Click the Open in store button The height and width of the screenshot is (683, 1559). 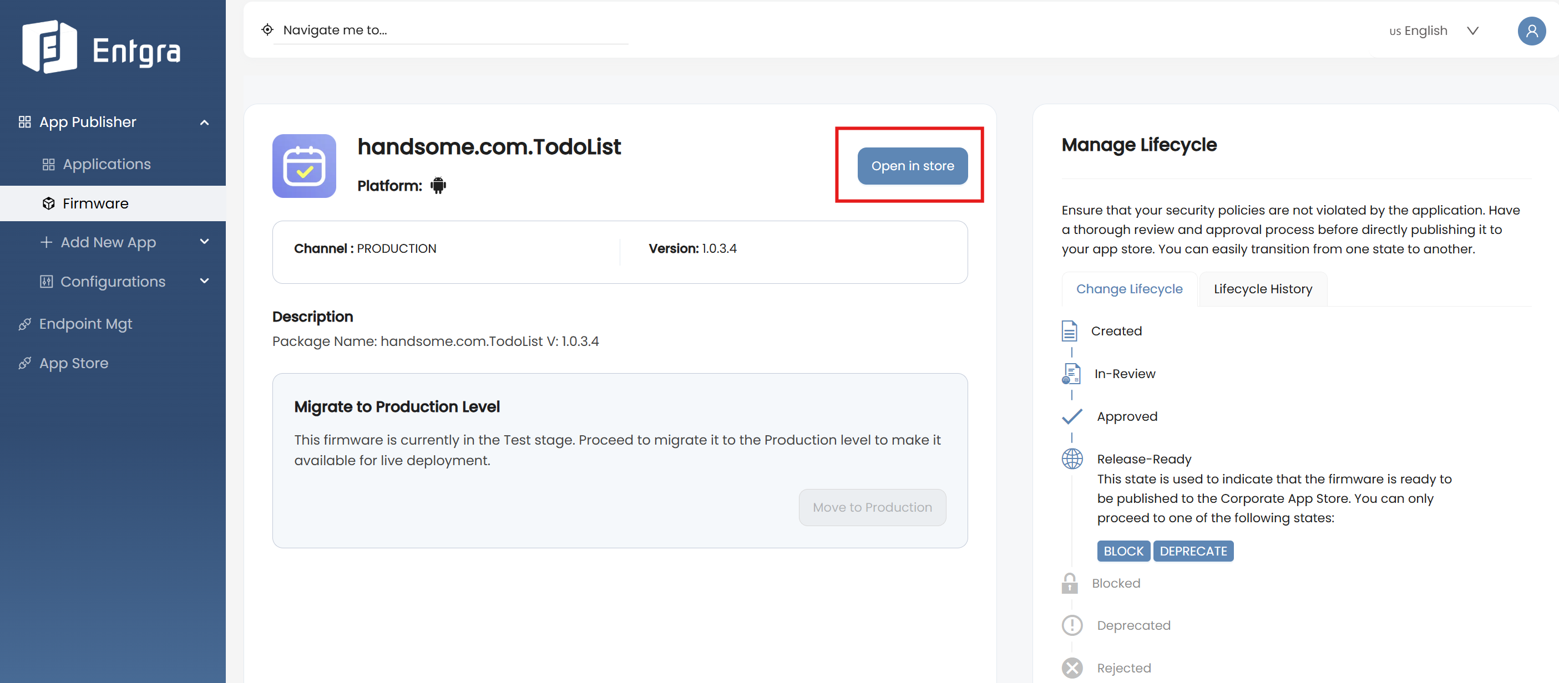pyautogui.click(x=912, y=166)
